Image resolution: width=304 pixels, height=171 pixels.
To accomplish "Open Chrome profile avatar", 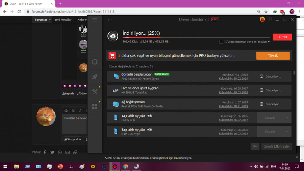I will tap(292, 11).
